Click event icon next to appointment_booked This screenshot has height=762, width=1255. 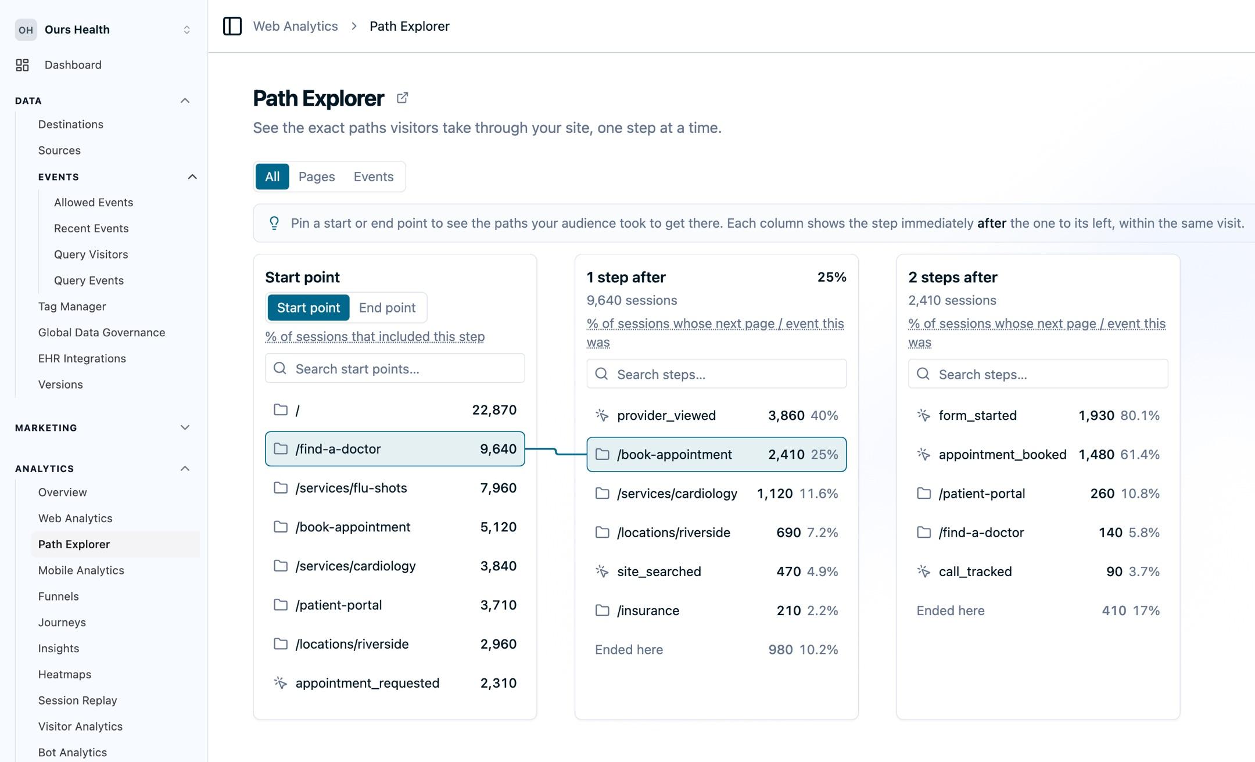[924, 454]
